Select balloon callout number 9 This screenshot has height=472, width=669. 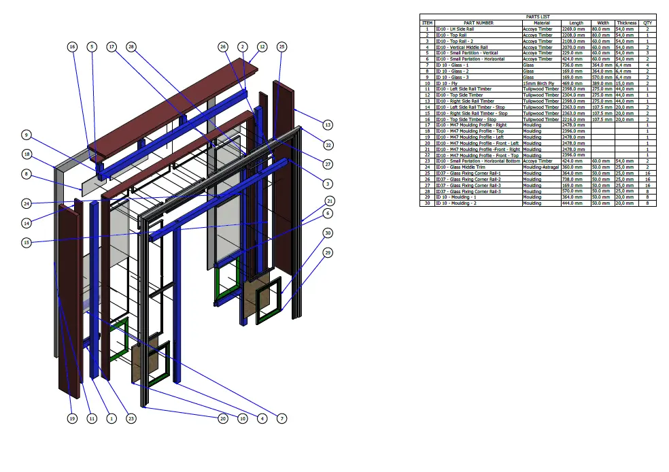27,135
